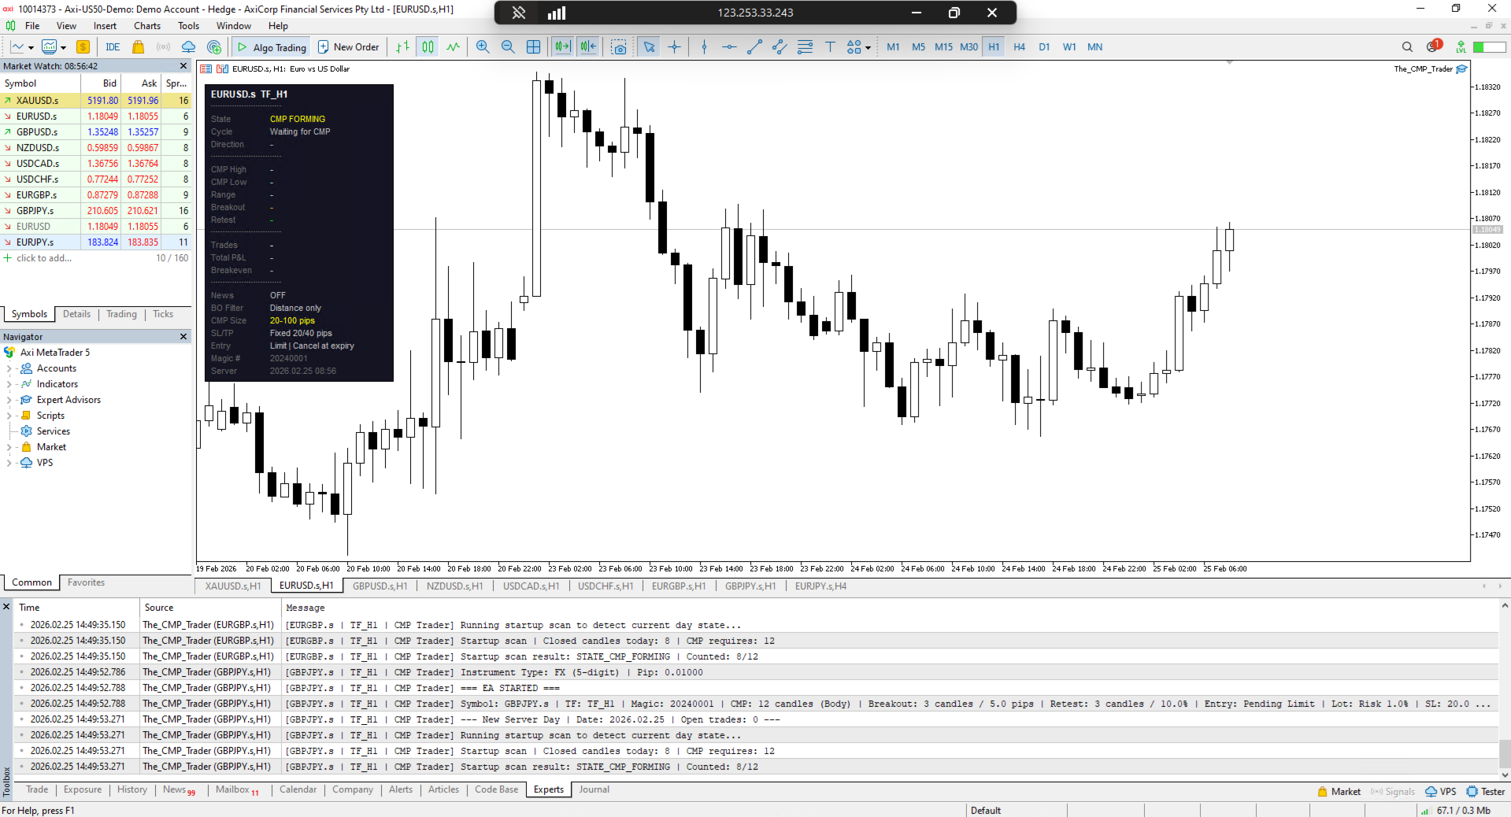Draw an equidistant channel
The height and width of the screenshot is (817, 1511).
(780, 47)
